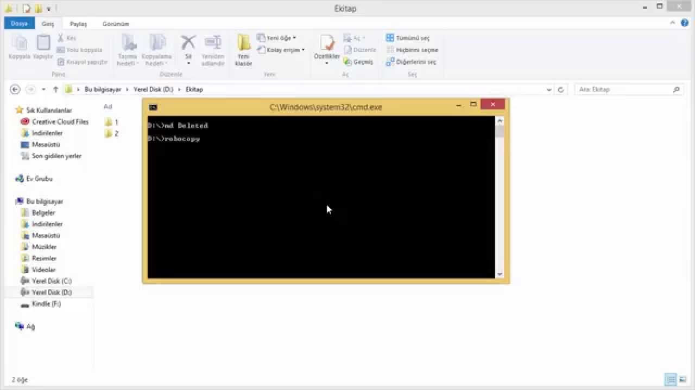Expand the Özellikler dropdown arrow
The height and width of the screenshot is (390, 695).
click(x=327, y=63)
